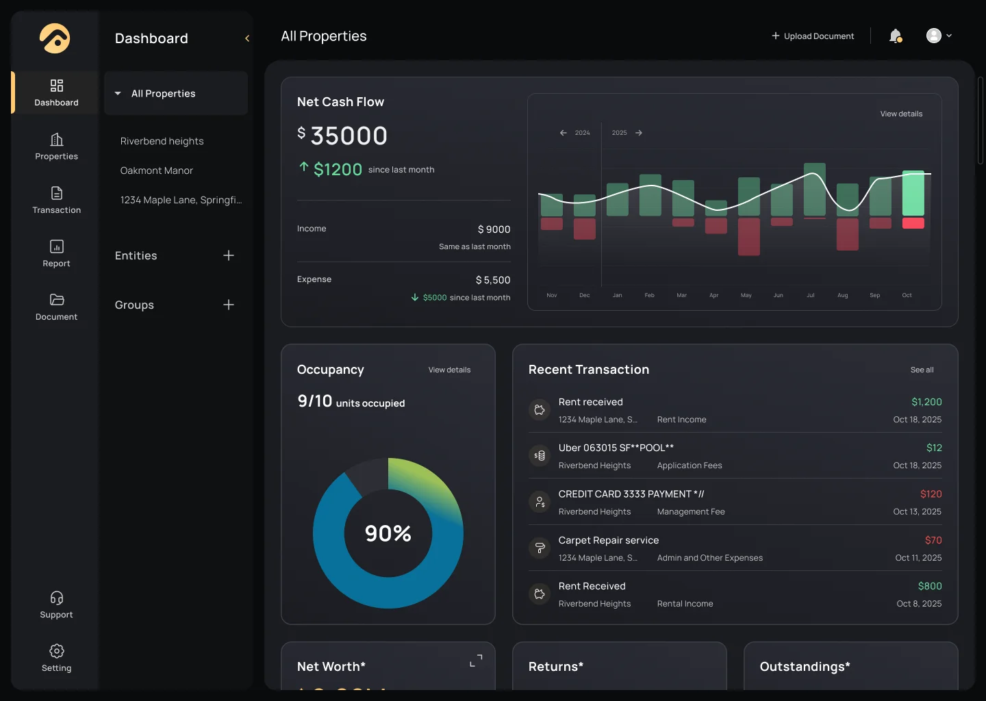Open the Dashboard panel from sidebar
Image resolution: width=986 pixels, height=701 pixels.
pos(55,92)
